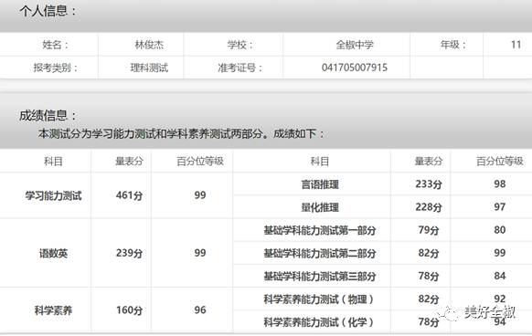The width and height of the screenshot is (532, 336).
Task: Click the 科目 header above 学习能力测试
Action: [x=53, y=162]
